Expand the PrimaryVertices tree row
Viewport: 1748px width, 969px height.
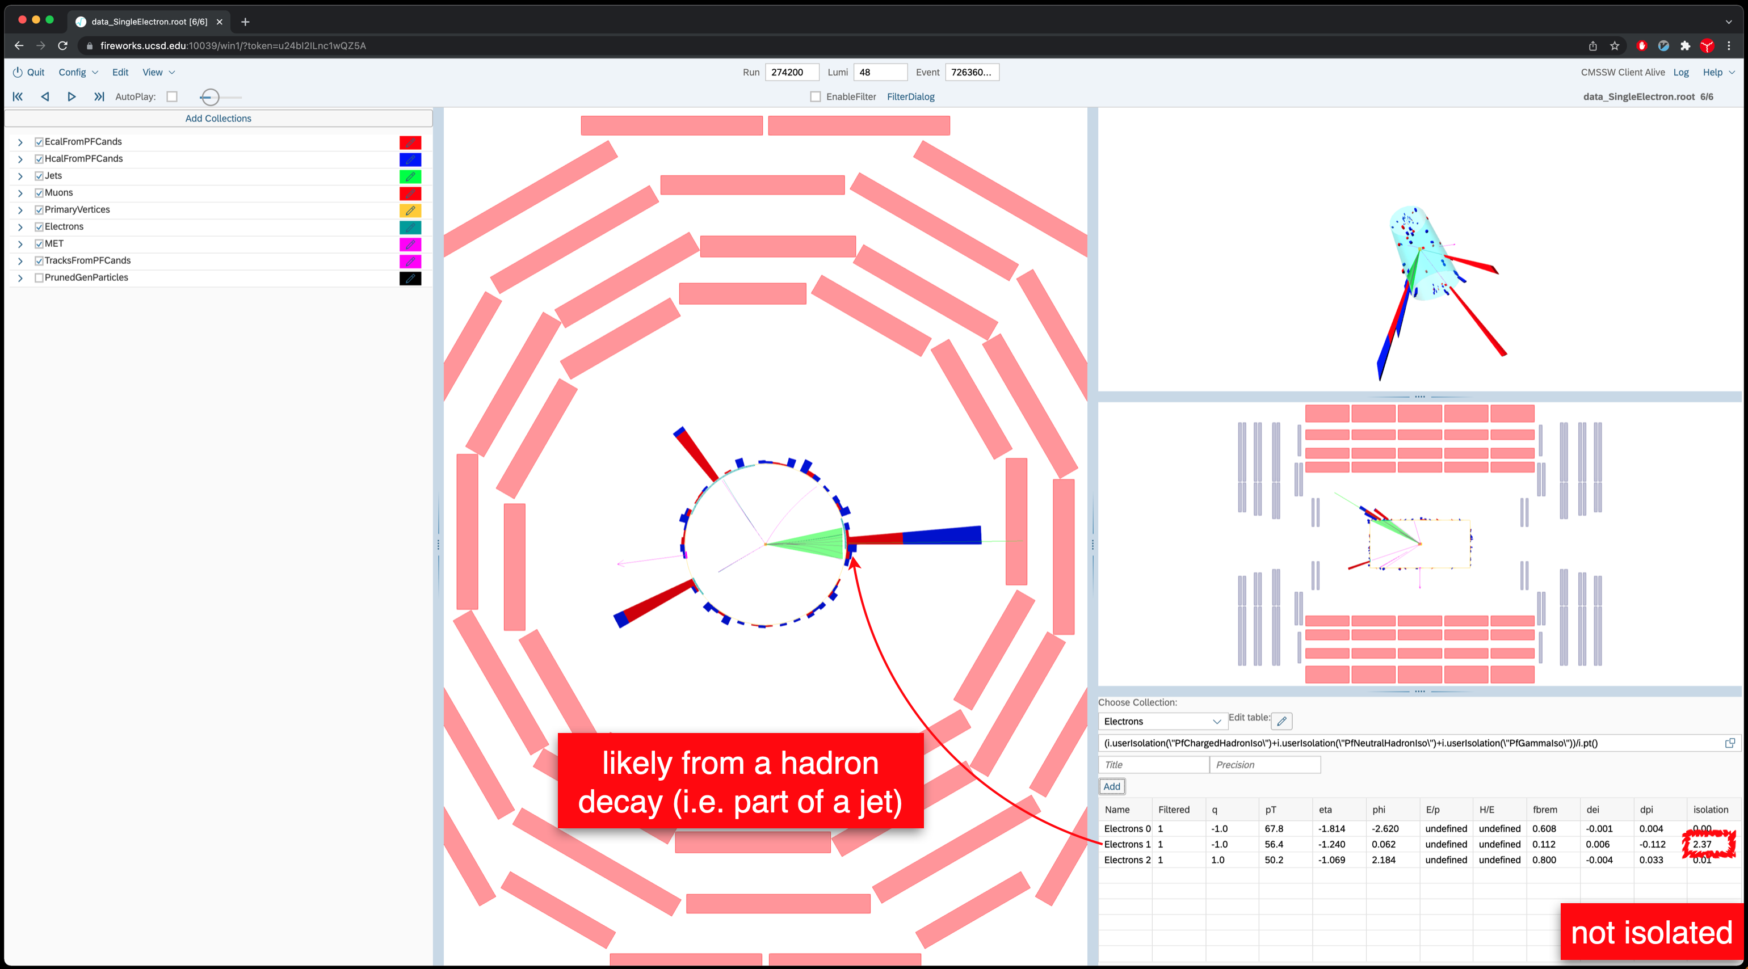(x=20, y=209)
